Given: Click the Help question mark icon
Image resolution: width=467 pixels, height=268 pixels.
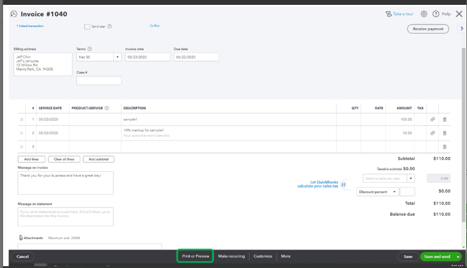Looking at the screenshot, I should (x=436, y=13).
